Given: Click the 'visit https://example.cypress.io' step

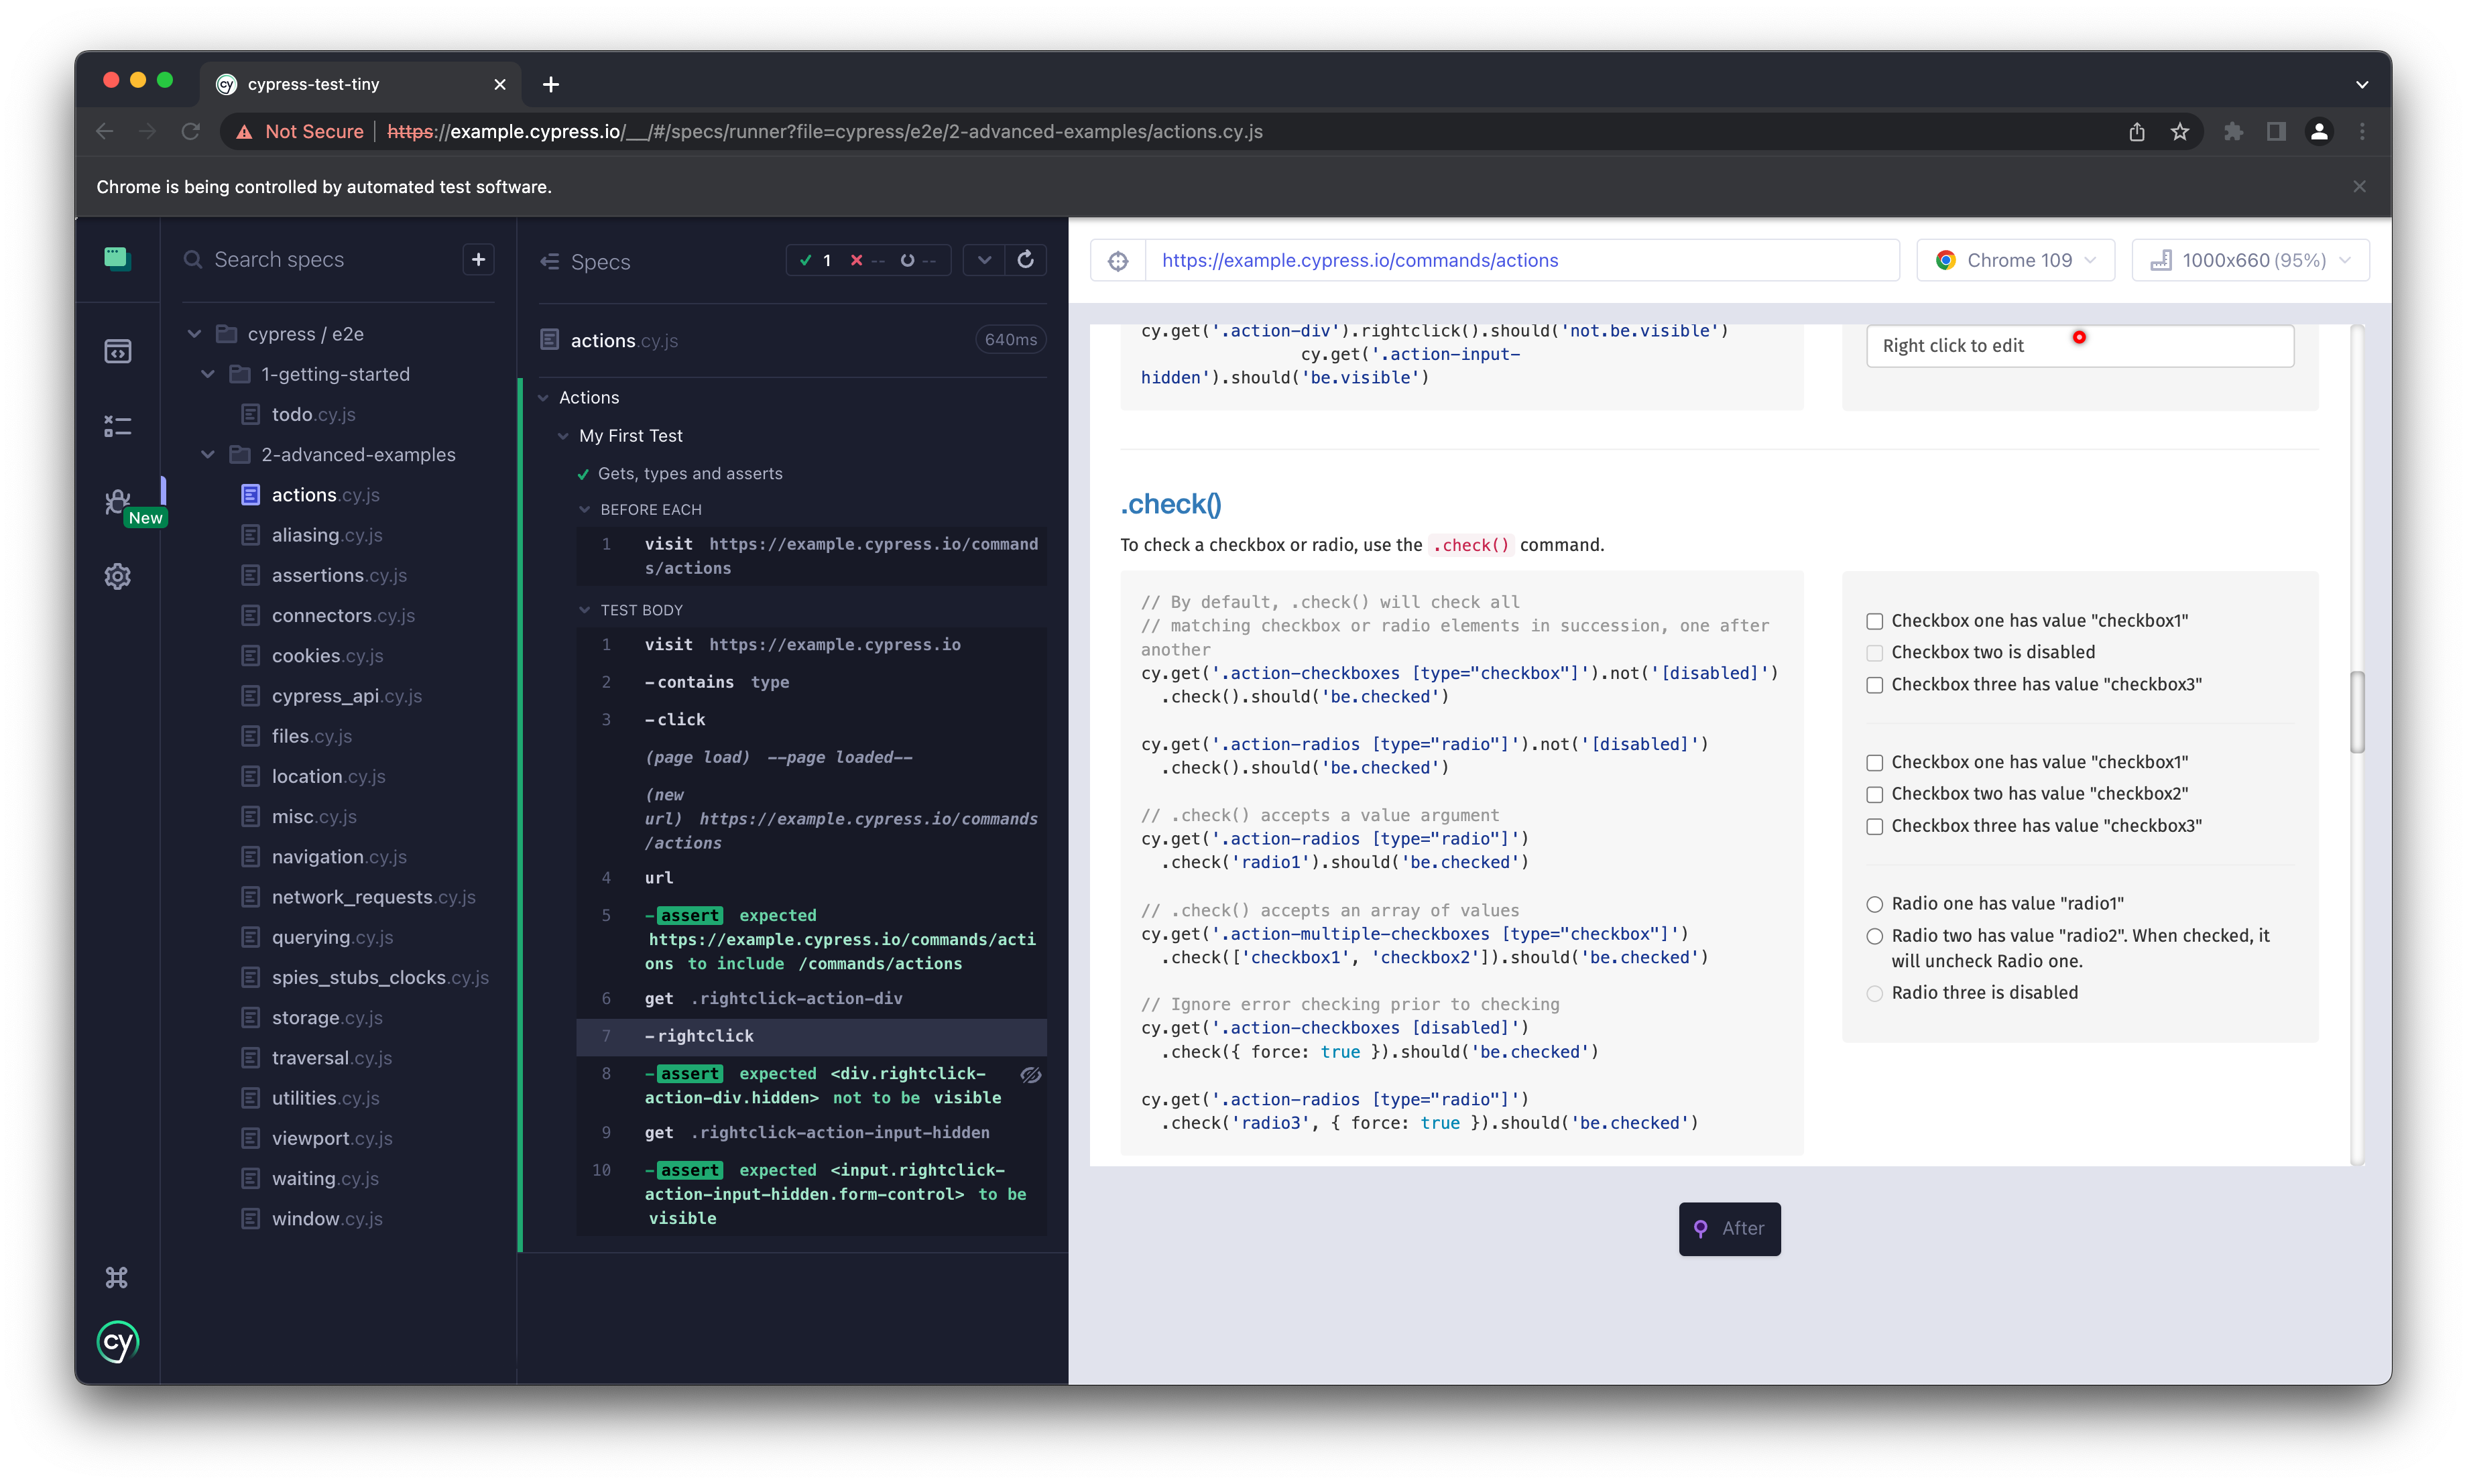Looking at the screenshot, I should pyautogui.click(x=811, y=645).
